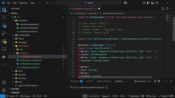Open the Explorer view in activity bar

point(4,10)
